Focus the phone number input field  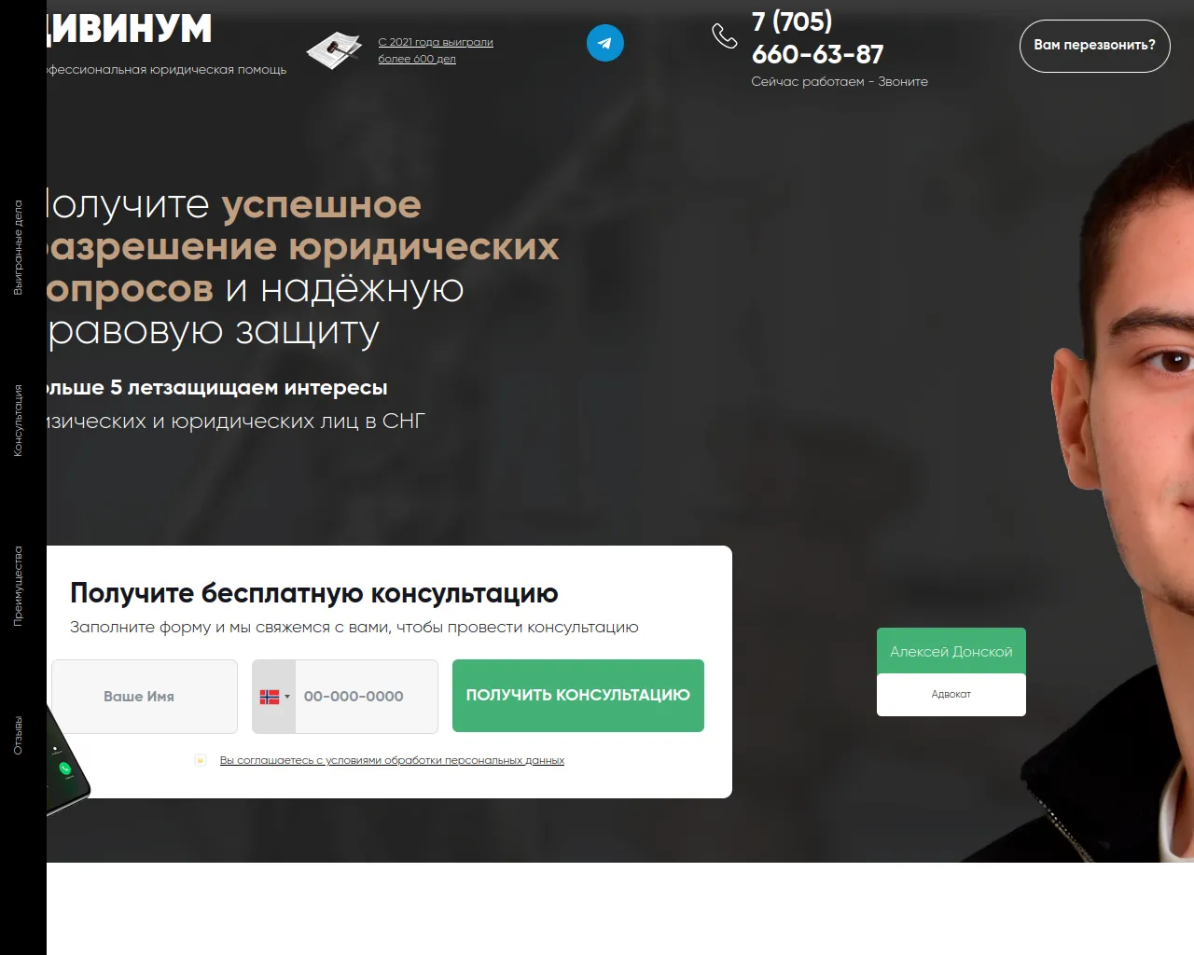pos(367,697)
